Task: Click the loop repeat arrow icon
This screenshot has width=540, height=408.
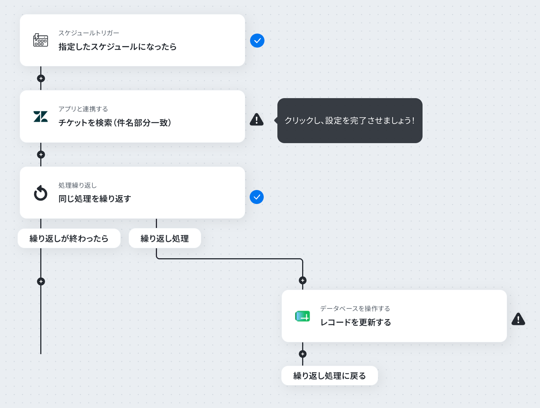Action: pyautogui.click(x=41, y=193)
